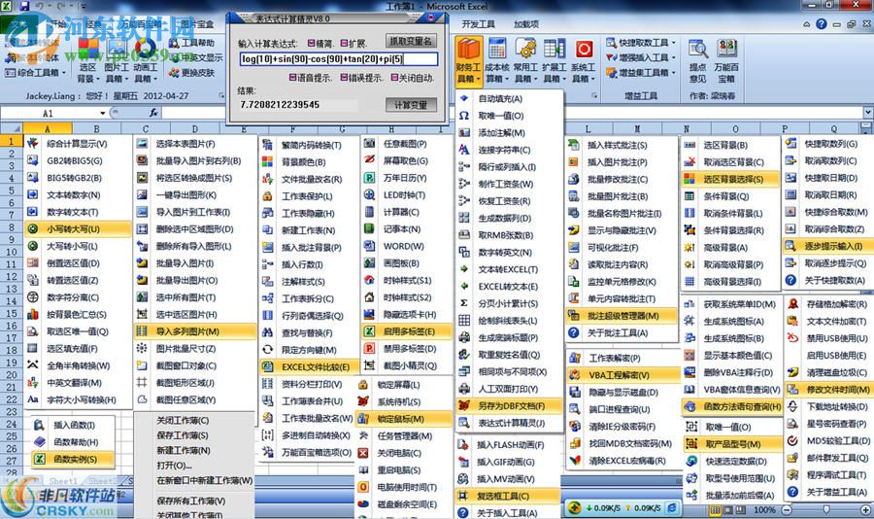Screen dimensions: 874x519
Task: Choose 保存所有工作簿(V) in workbook menu
Action: click(x=191, y=501)
